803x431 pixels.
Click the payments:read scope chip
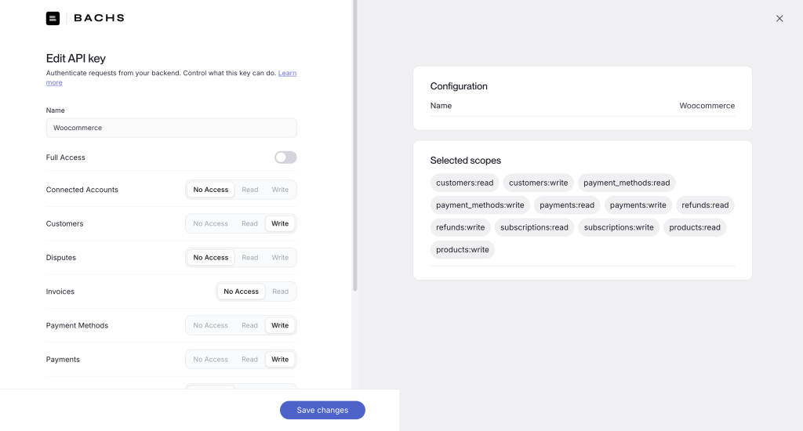pos(567,205)
